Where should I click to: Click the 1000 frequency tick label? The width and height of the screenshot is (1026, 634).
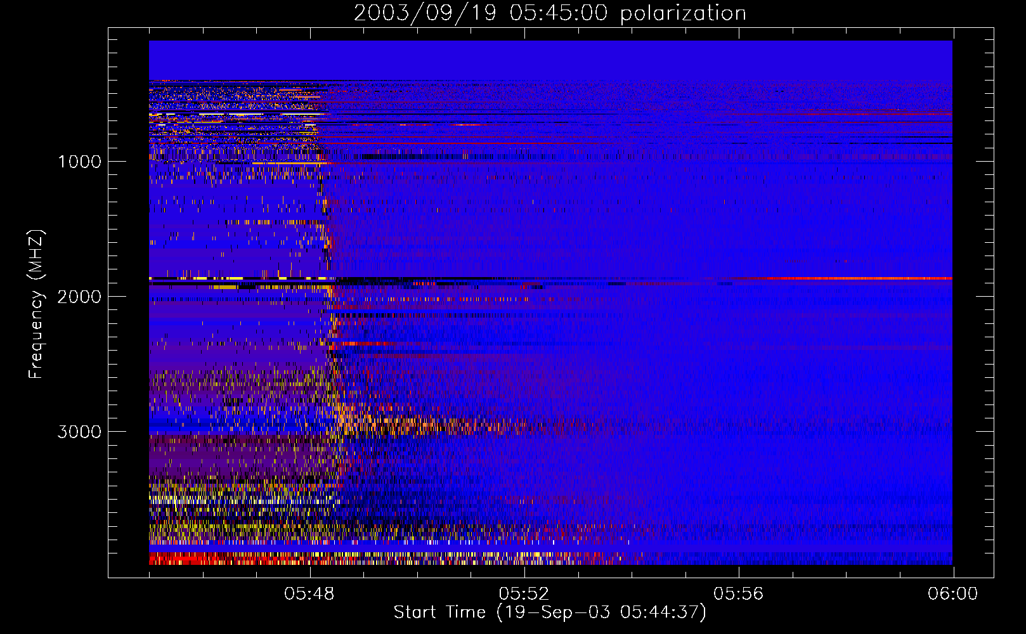coord(79,162)
